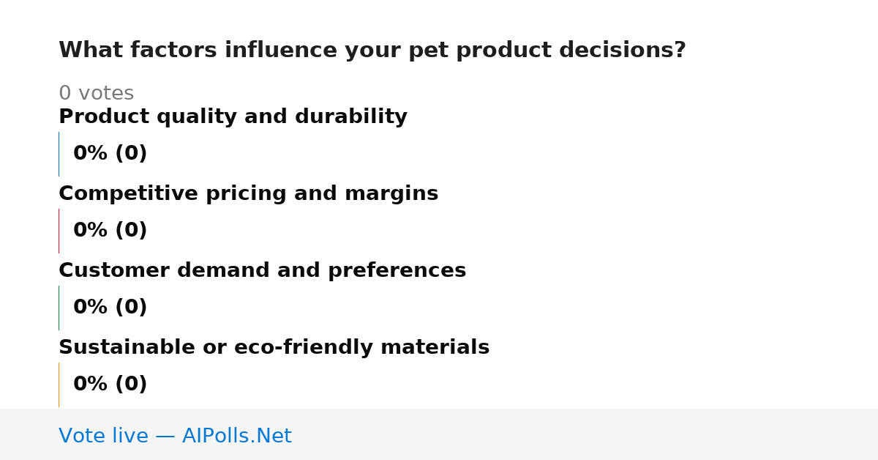This screenshot has height=460, width=878.
Task: Click the blue bar for Product quality
Action: pos(59,154)
